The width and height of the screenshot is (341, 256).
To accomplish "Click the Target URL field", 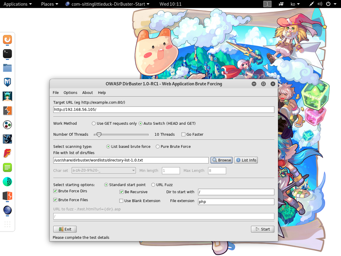I will pos(164,109).
